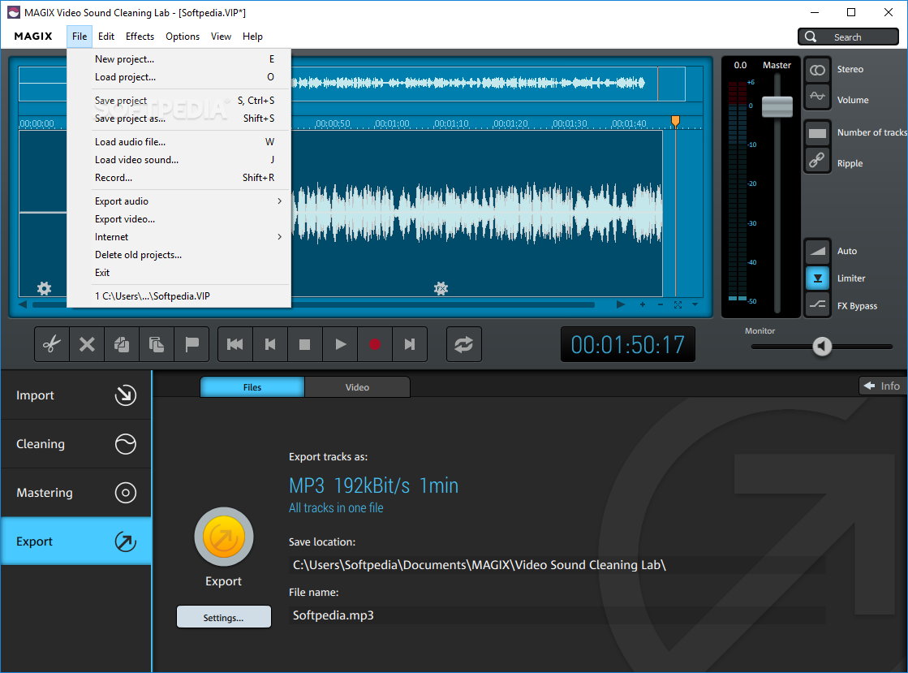Open the Edit menu
Image resolution: width=908 pixels, height=673 pixels.
coord(106,37)
